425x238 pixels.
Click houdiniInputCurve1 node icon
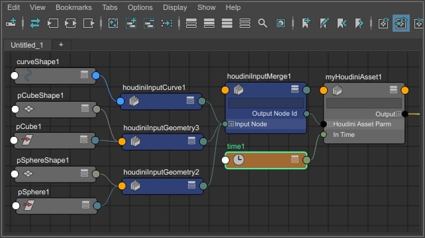click(x=134, y=101)
